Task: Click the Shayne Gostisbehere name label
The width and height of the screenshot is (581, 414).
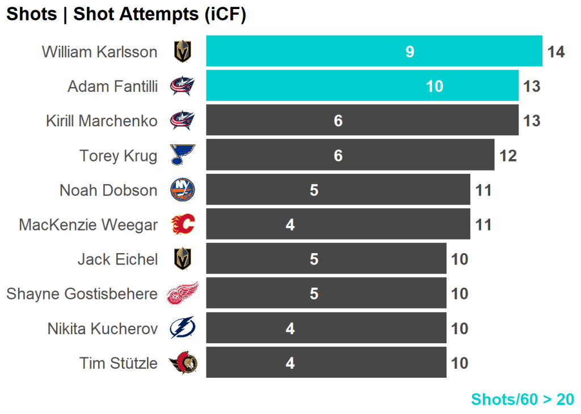Action: tap(82, 294)
